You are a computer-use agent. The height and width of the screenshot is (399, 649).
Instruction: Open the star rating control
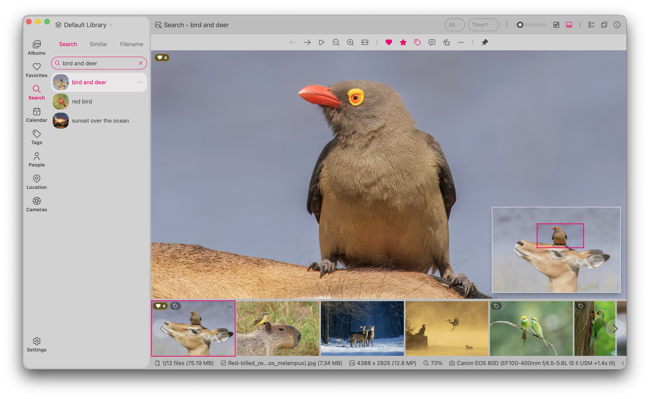click(403, 42)
